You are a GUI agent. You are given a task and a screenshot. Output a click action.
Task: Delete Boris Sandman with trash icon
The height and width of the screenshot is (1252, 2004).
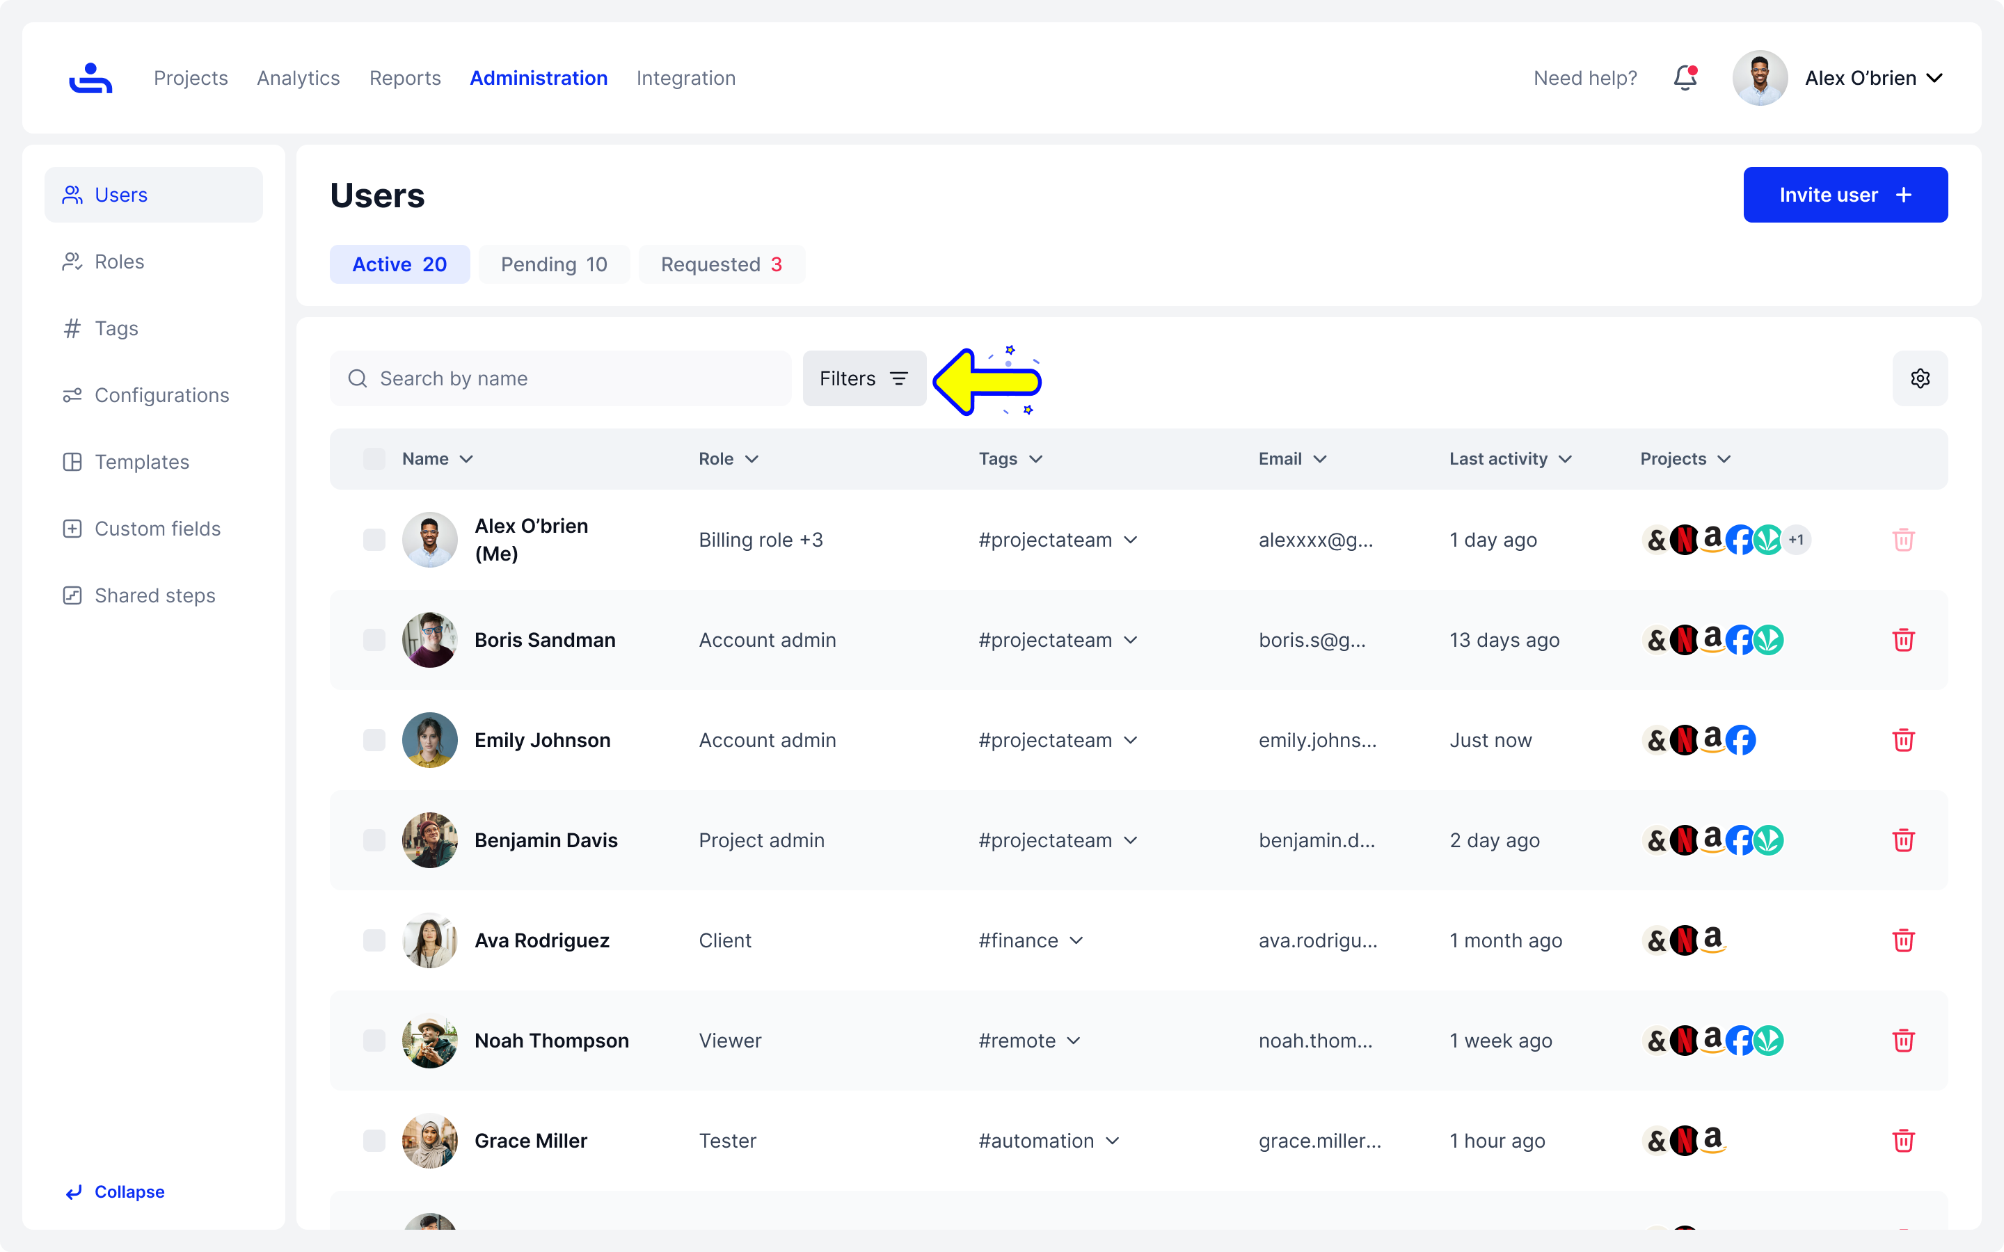click(1903, 640)
